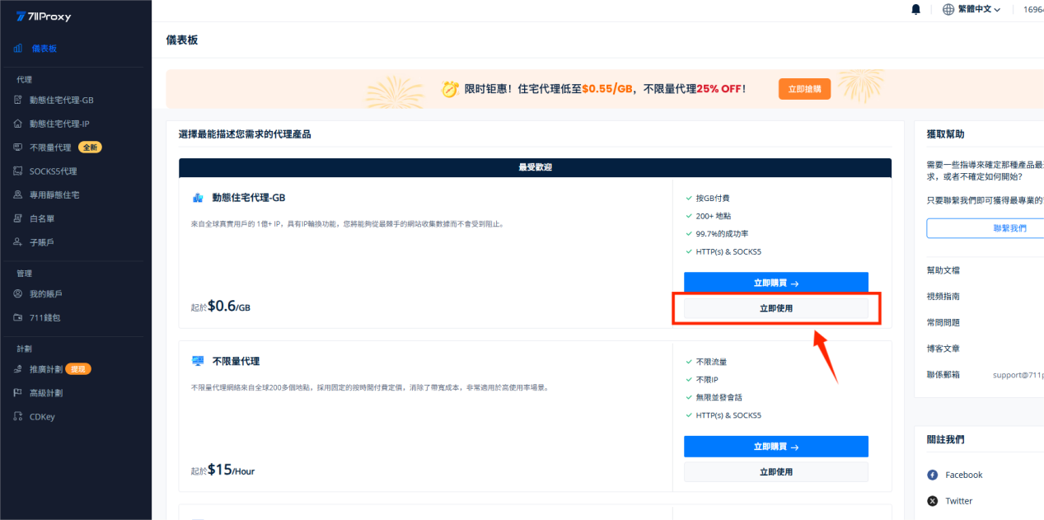Click the globe language icon
Screen dimensions: 1044x520
coord(948,10)
